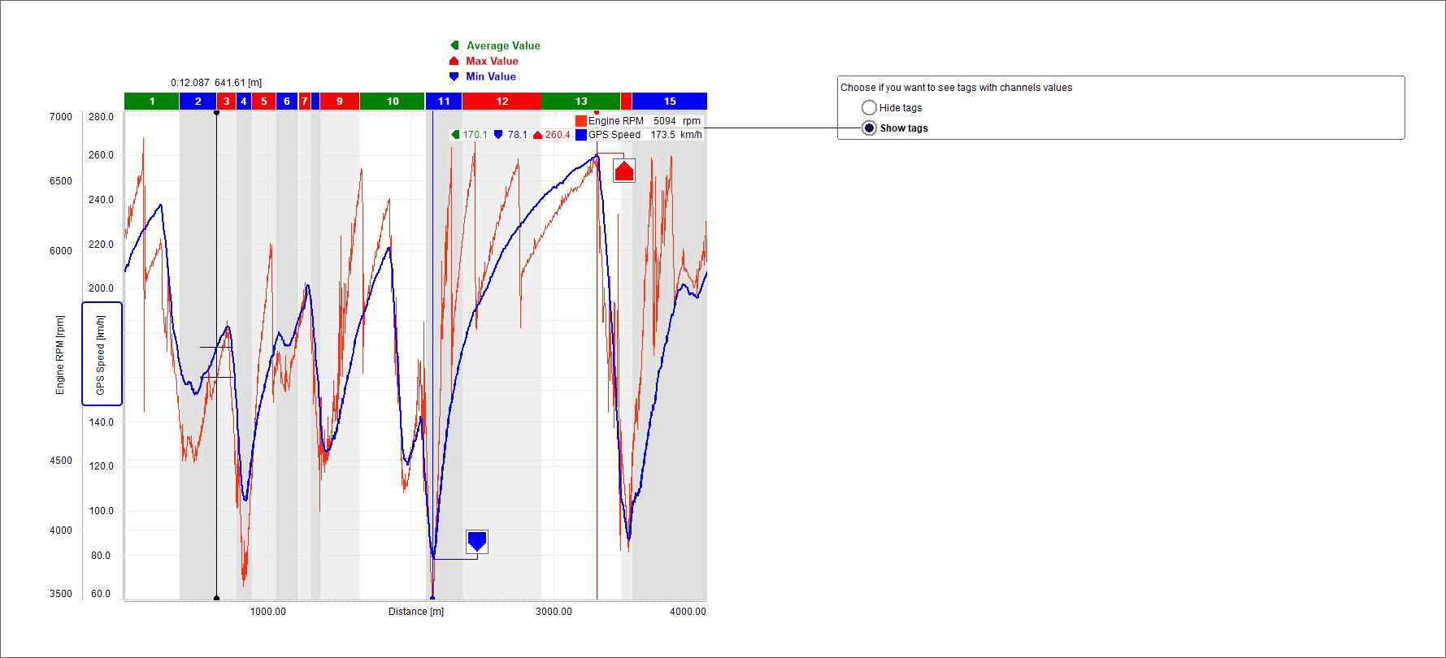
Task: Click the 260.4 maximum value
Action: [x=558, y=135]
